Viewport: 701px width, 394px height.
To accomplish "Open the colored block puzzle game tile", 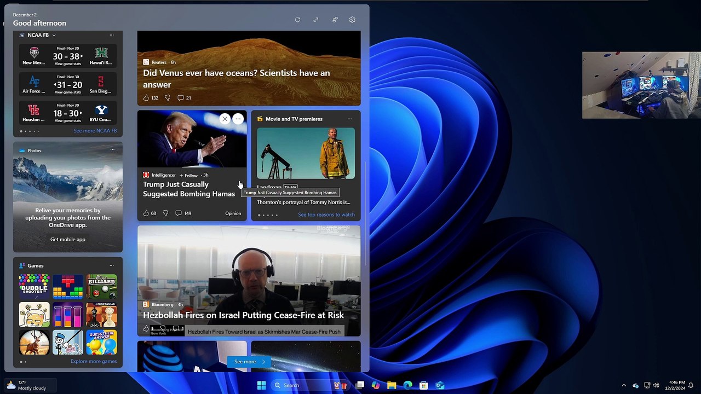I will coord(68,286).
